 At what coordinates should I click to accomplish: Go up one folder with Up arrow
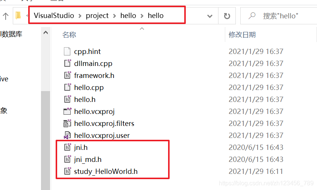pyautogui.click(x=6, y=16)
